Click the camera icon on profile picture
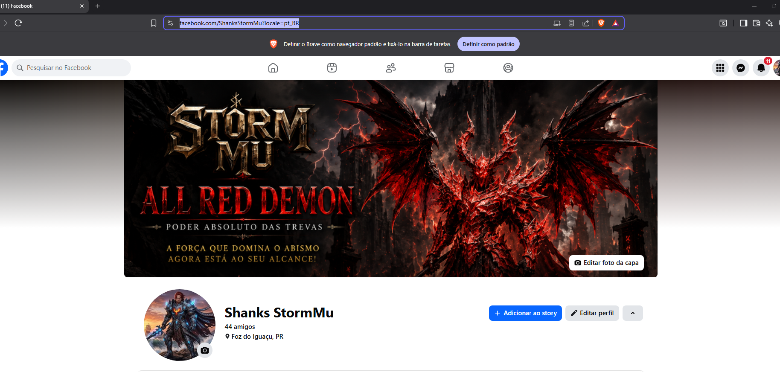The height and width of the screenshot is (372, 780). pyautogui.click(x=205, y=350)
